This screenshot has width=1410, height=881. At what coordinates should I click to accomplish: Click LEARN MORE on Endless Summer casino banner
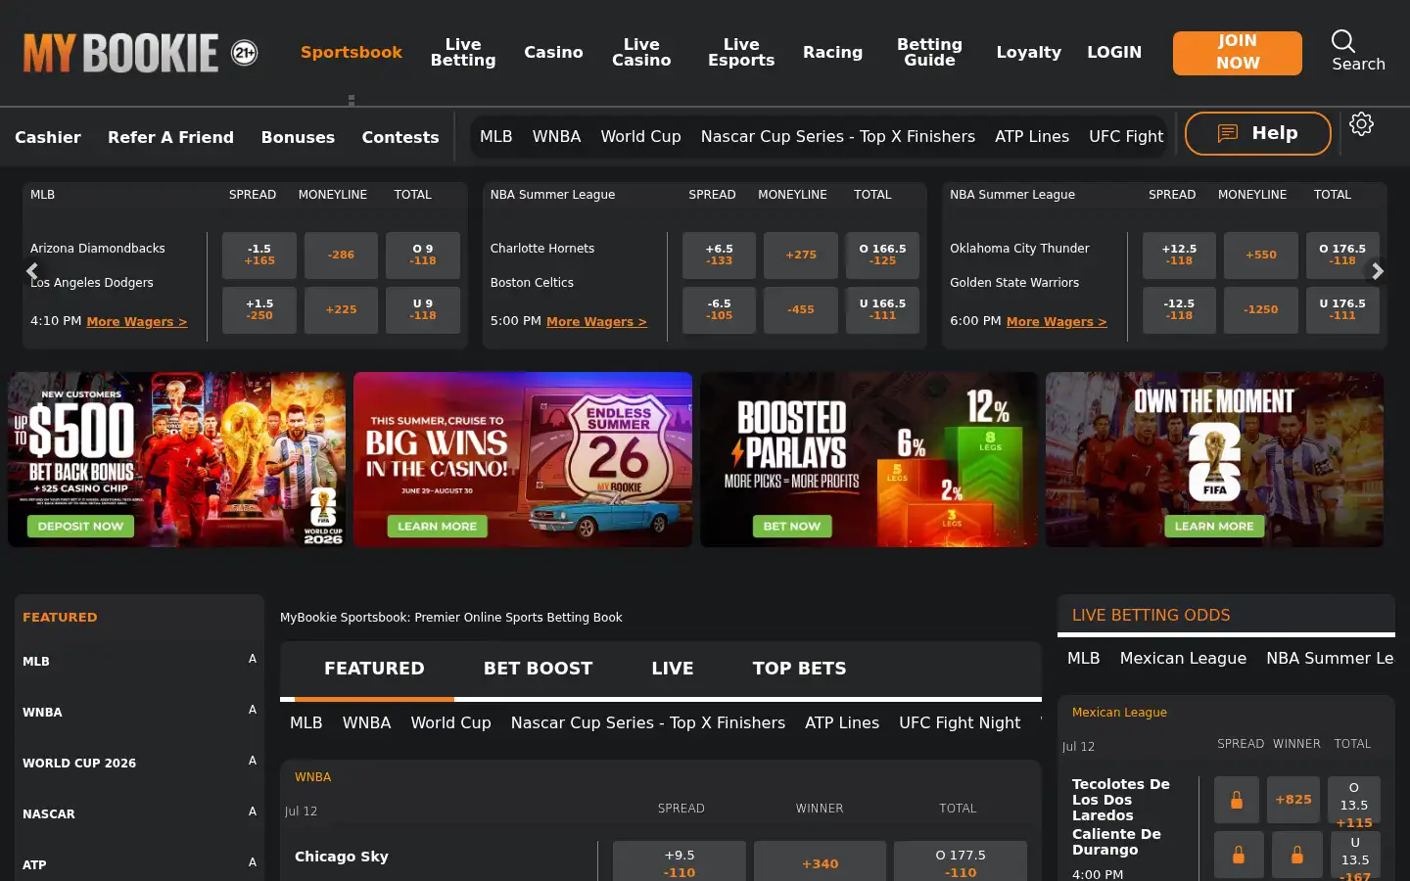(437, 527)
